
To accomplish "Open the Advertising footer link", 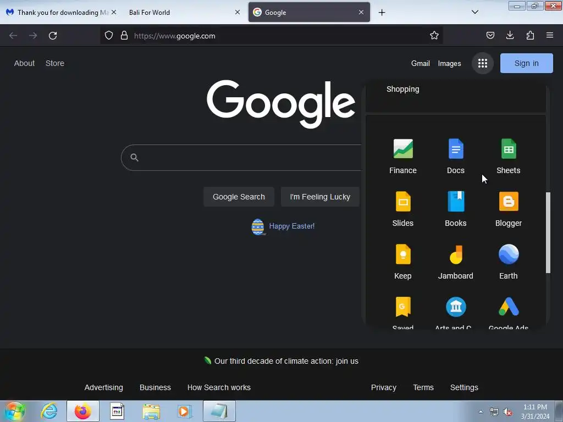I will 103,387.
